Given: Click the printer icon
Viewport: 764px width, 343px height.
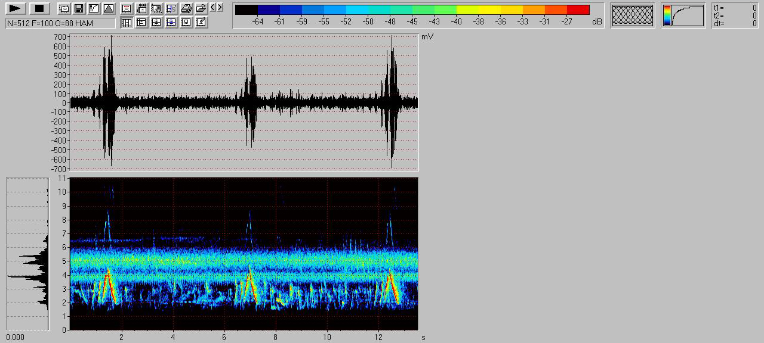Looking at the screenshot, I should coord(186,8).
